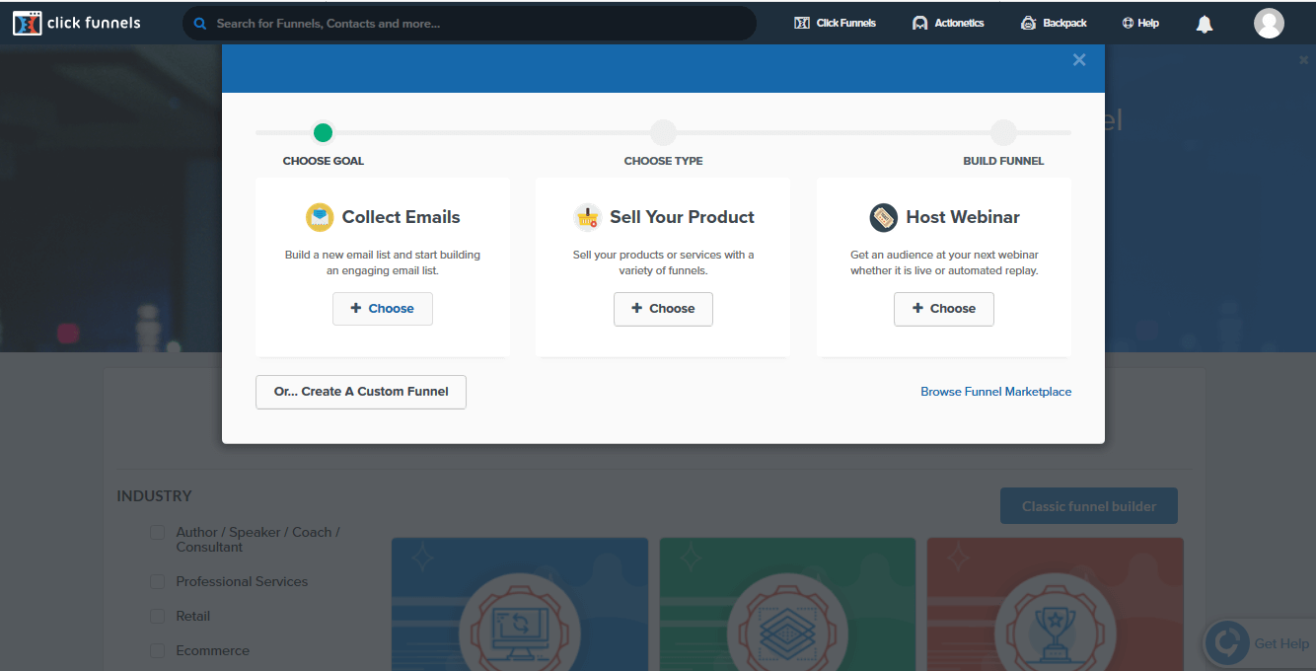This screenshot has height=671, width=1316.
Task: Open the user profile avatar
Action: pos(1269,23)
